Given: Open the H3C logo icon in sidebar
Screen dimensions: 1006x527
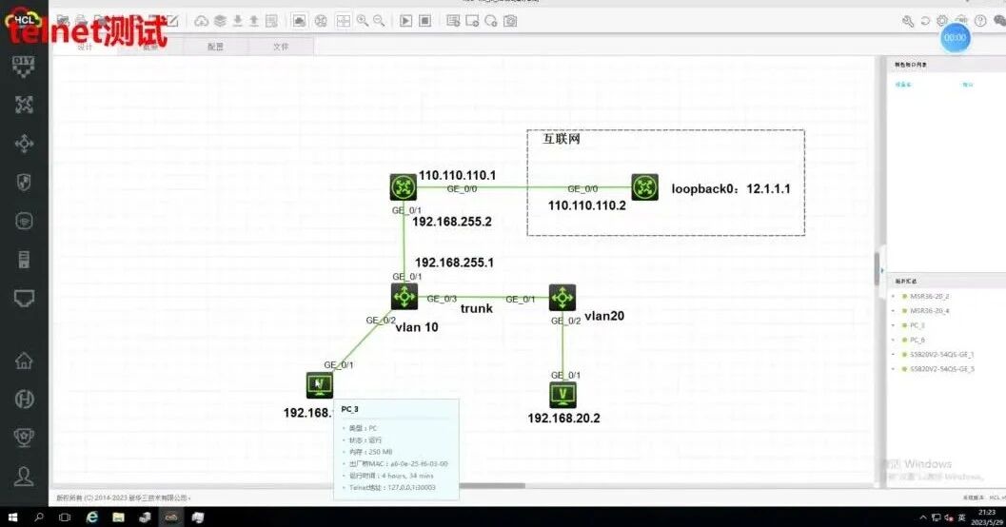Looking at the screenshot, I should tap(24, 400).
